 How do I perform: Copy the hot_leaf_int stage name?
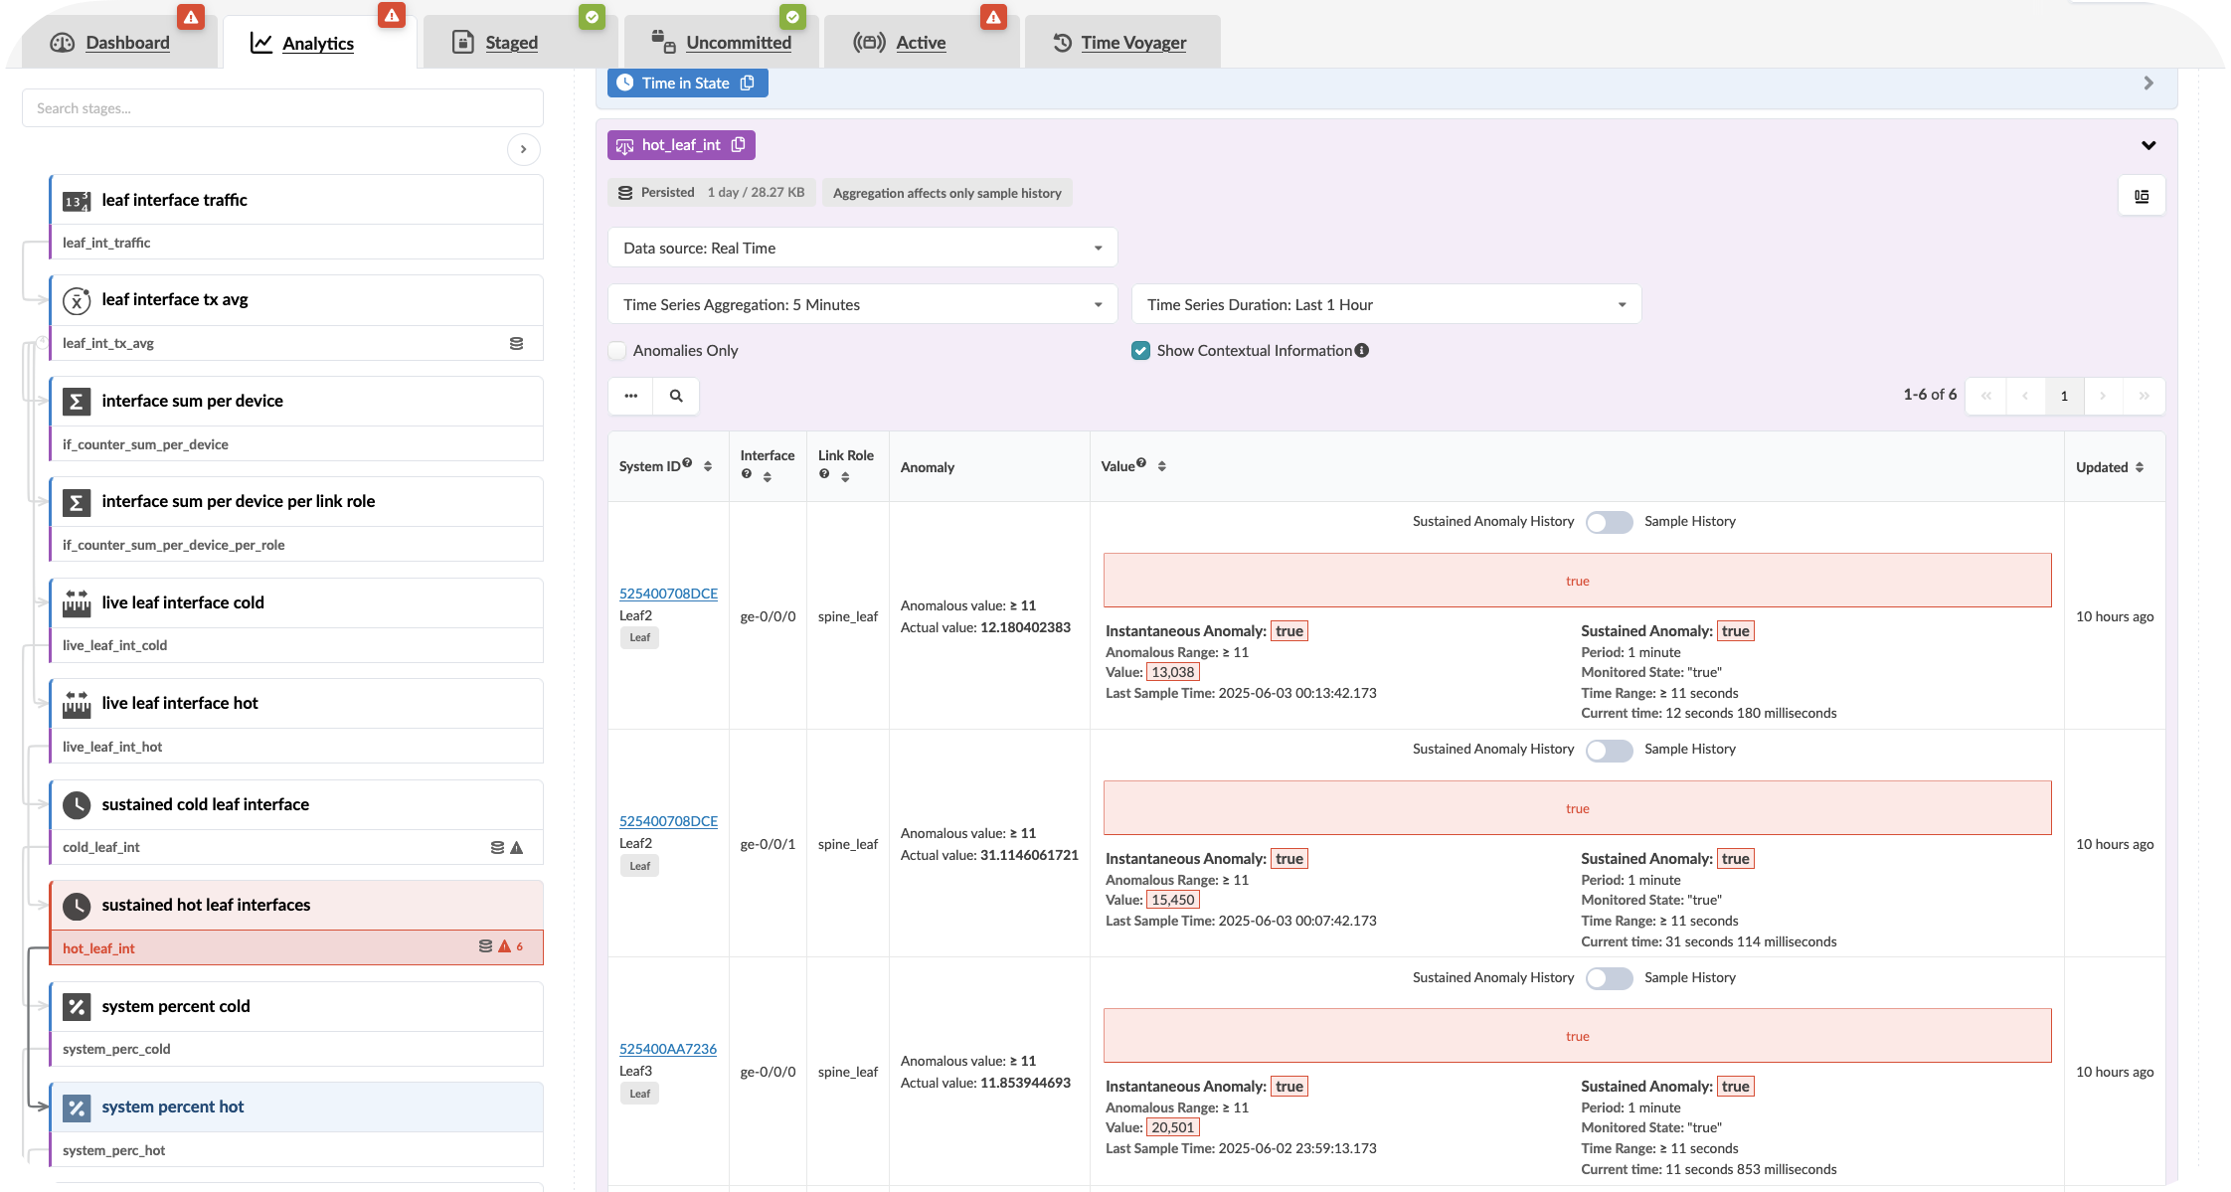point(738,145)
